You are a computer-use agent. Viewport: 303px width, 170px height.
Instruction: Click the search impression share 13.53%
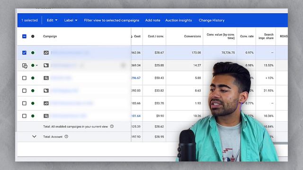point(268,65)
